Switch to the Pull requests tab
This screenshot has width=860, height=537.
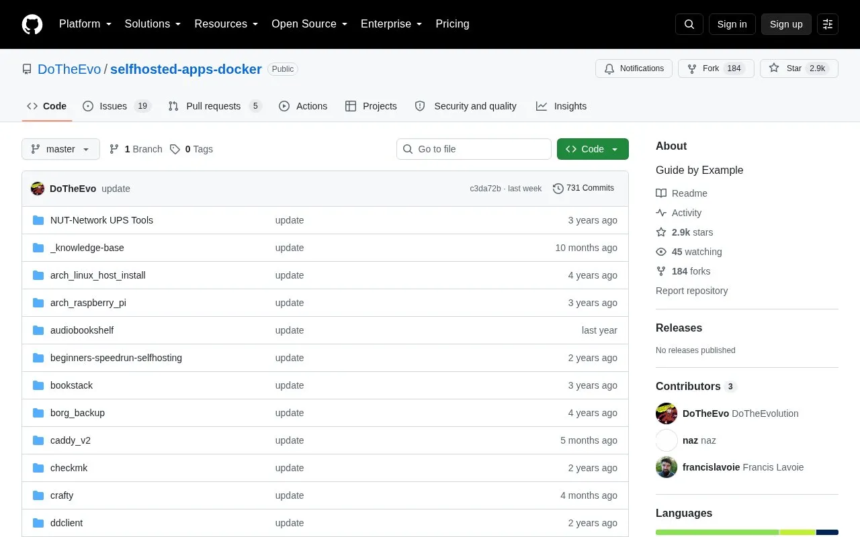coord(214,106)
